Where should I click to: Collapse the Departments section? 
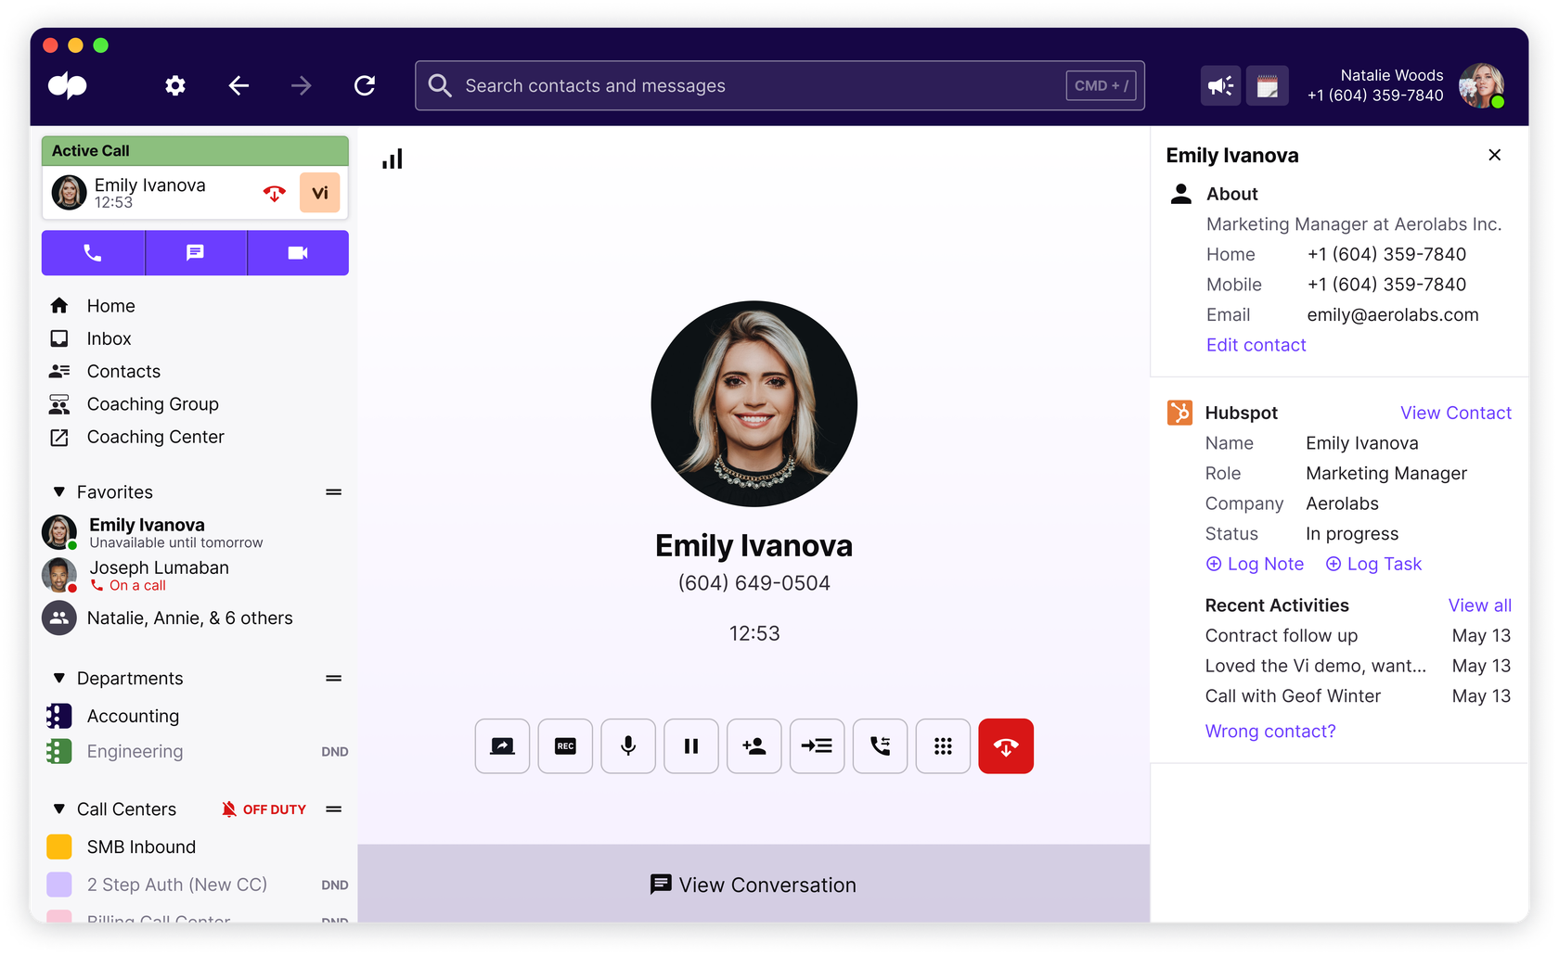point(59,679)
